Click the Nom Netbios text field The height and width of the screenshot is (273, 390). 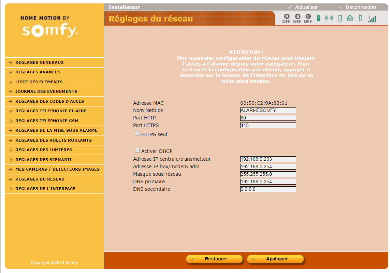coord(268,110)
